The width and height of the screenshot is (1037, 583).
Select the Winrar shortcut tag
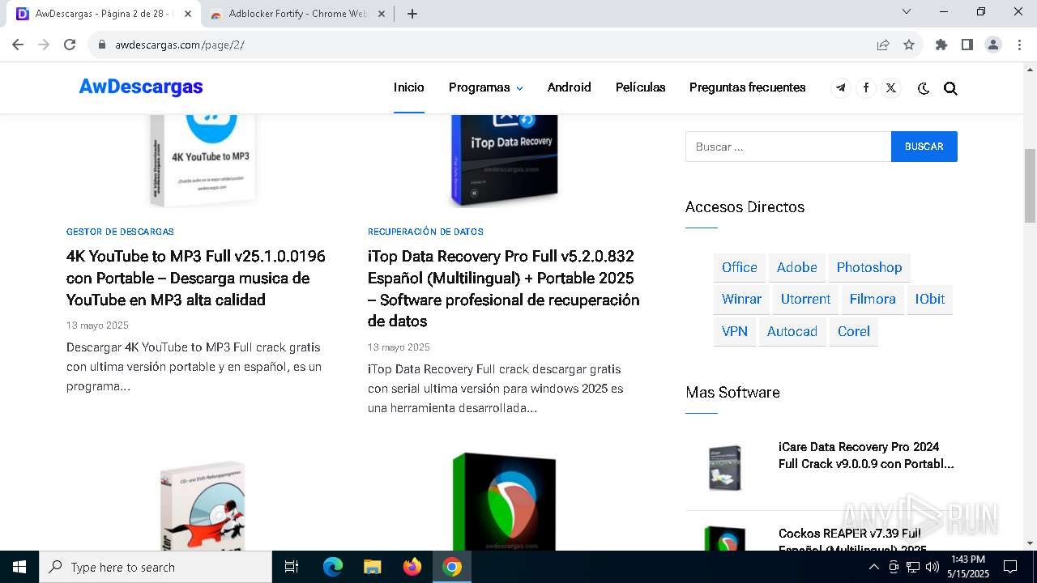pyautogui.click(x=741, y=299)
